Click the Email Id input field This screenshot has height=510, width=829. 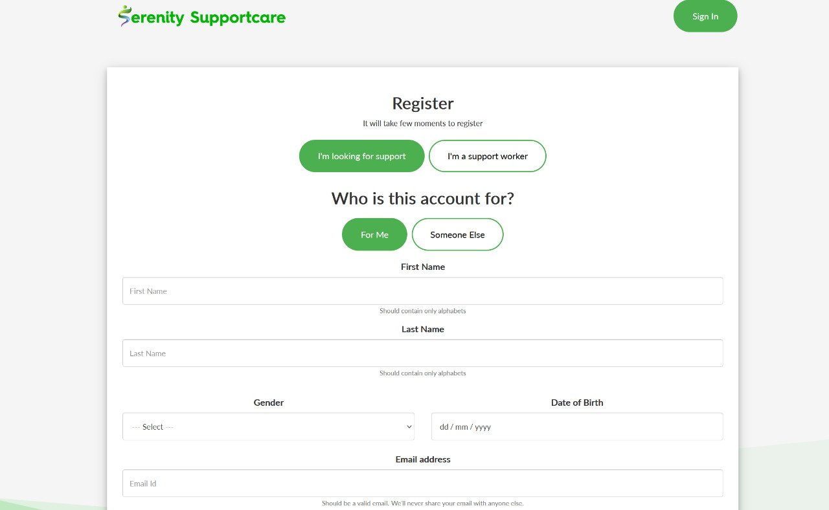click(422, 483)
